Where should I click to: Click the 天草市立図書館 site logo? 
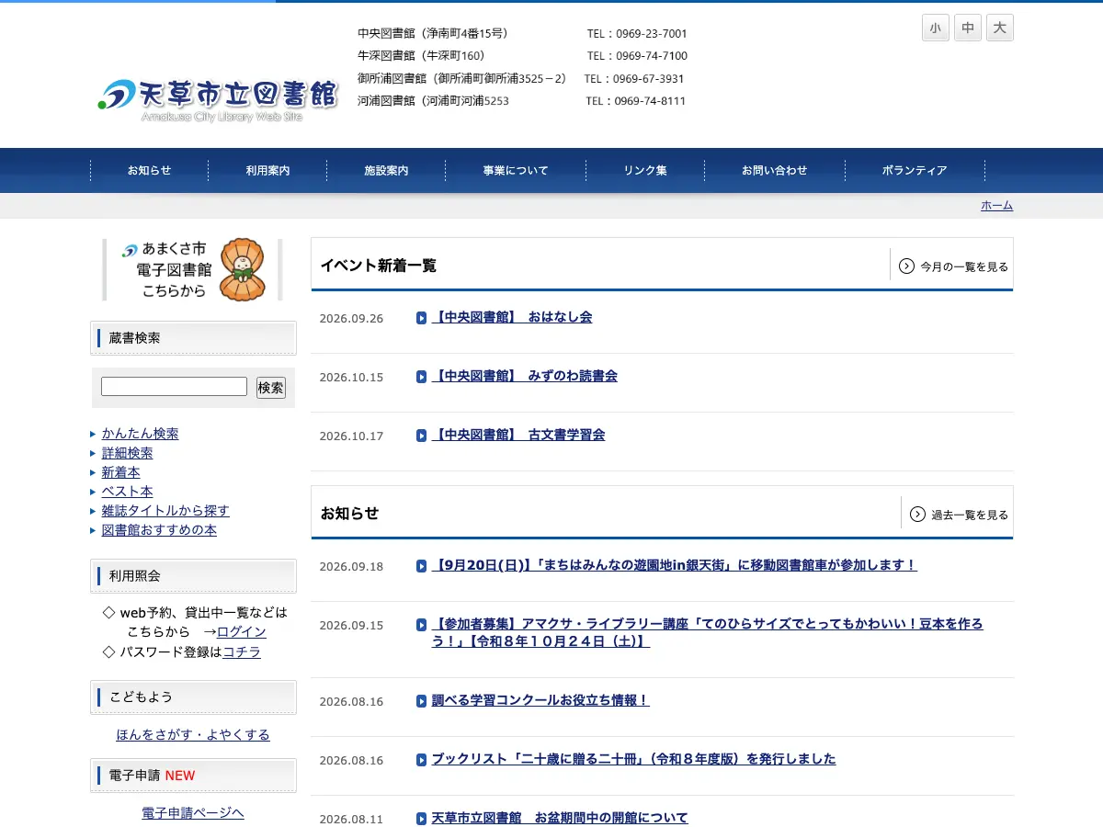218,99
